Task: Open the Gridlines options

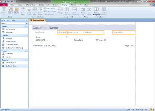Action: [4, 11]
